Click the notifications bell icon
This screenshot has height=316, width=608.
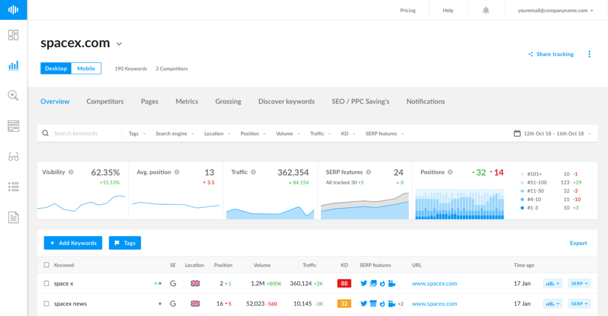point(486,10)
